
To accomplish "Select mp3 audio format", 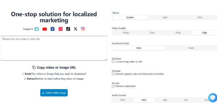I will [144, 100].
